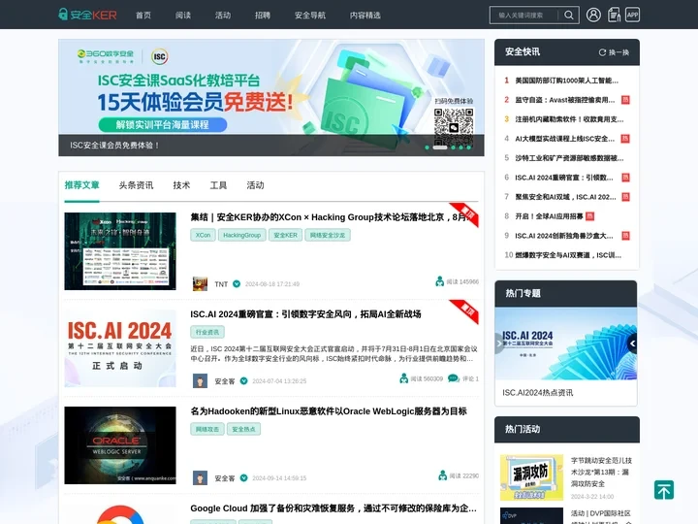This screenshot has height=524, width=698.
Task: Click the hot badge beside 开启！全球AI应用招募
Action: tap(589, 216)
